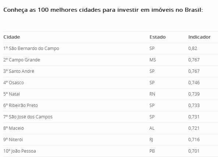Click the Estado column header
218x157 pixels.
coord(157,37)
